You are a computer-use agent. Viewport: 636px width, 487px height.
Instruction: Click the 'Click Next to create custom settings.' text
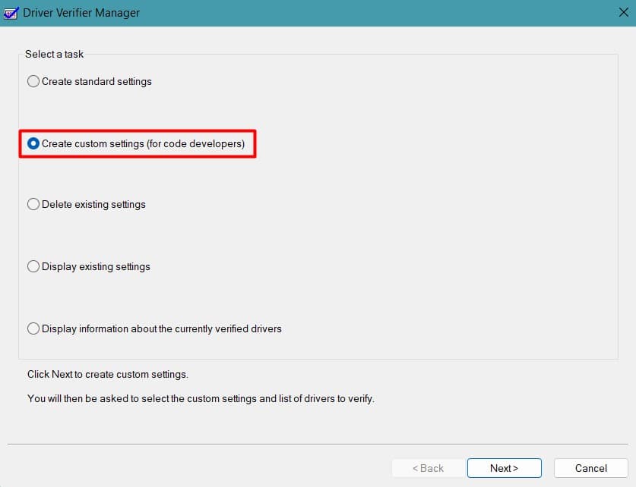pos(107,375)
